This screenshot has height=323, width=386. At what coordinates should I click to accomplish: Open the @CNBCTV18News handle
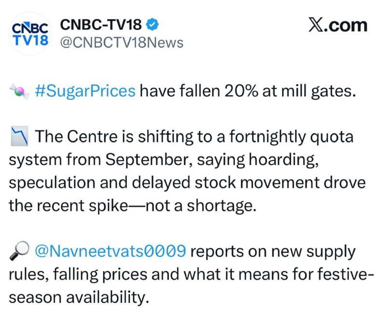coord(122,42)
